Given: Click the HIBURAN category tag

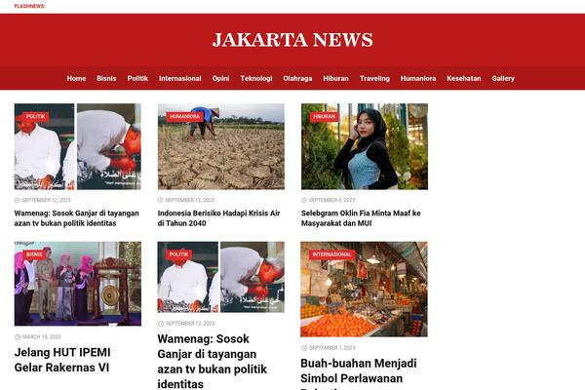Looking at the screenshot, I should [325, 116].
